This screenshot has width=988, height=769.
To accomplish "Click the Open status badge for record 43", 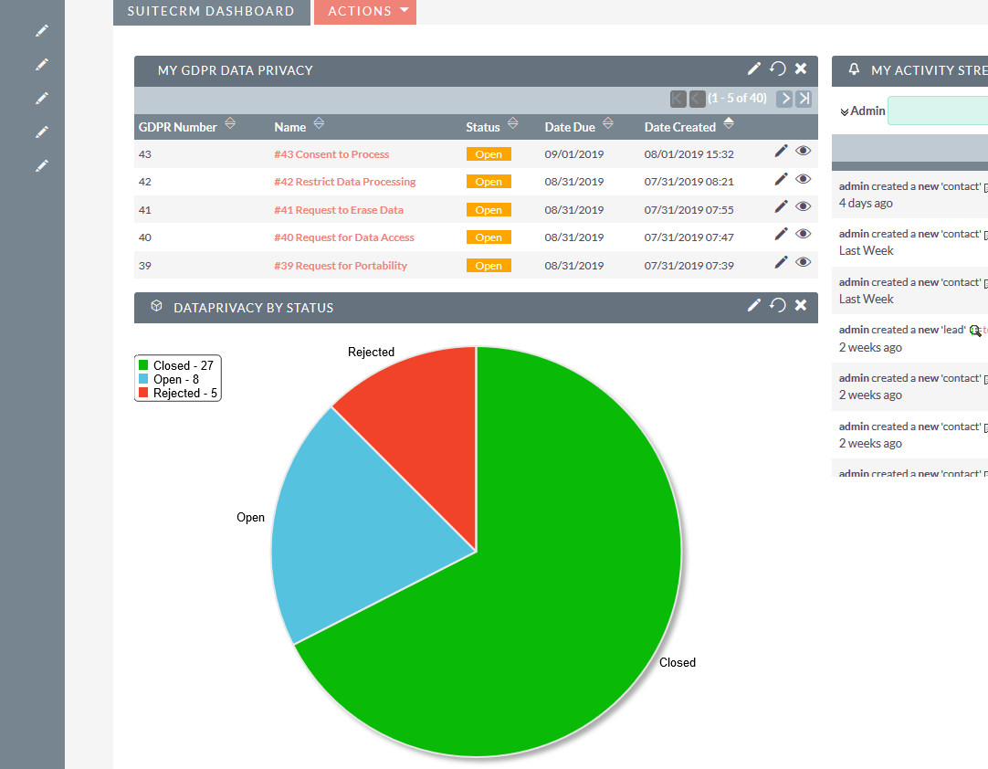I will tap(489, 154).
